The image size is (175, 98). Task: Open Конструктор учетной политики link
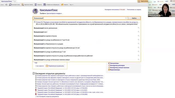tap(119, 68)
